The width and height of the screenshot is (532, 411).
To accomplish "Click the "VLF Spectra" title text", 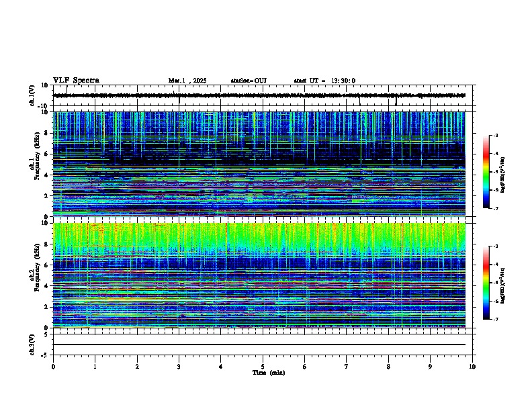I will click(x=76, y=81).
